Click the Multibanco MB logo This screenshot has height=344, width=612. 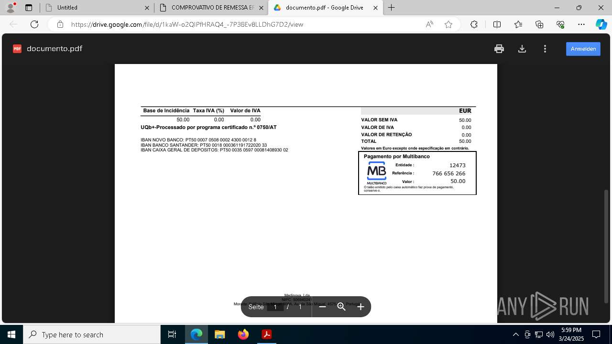click(x=377, y=173)
